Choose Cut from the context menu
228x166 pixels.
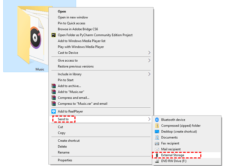[101, 127]
